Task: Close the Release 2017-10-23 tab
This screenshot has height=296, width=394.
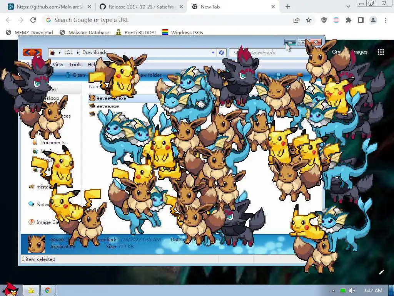Action: point(181,7)
